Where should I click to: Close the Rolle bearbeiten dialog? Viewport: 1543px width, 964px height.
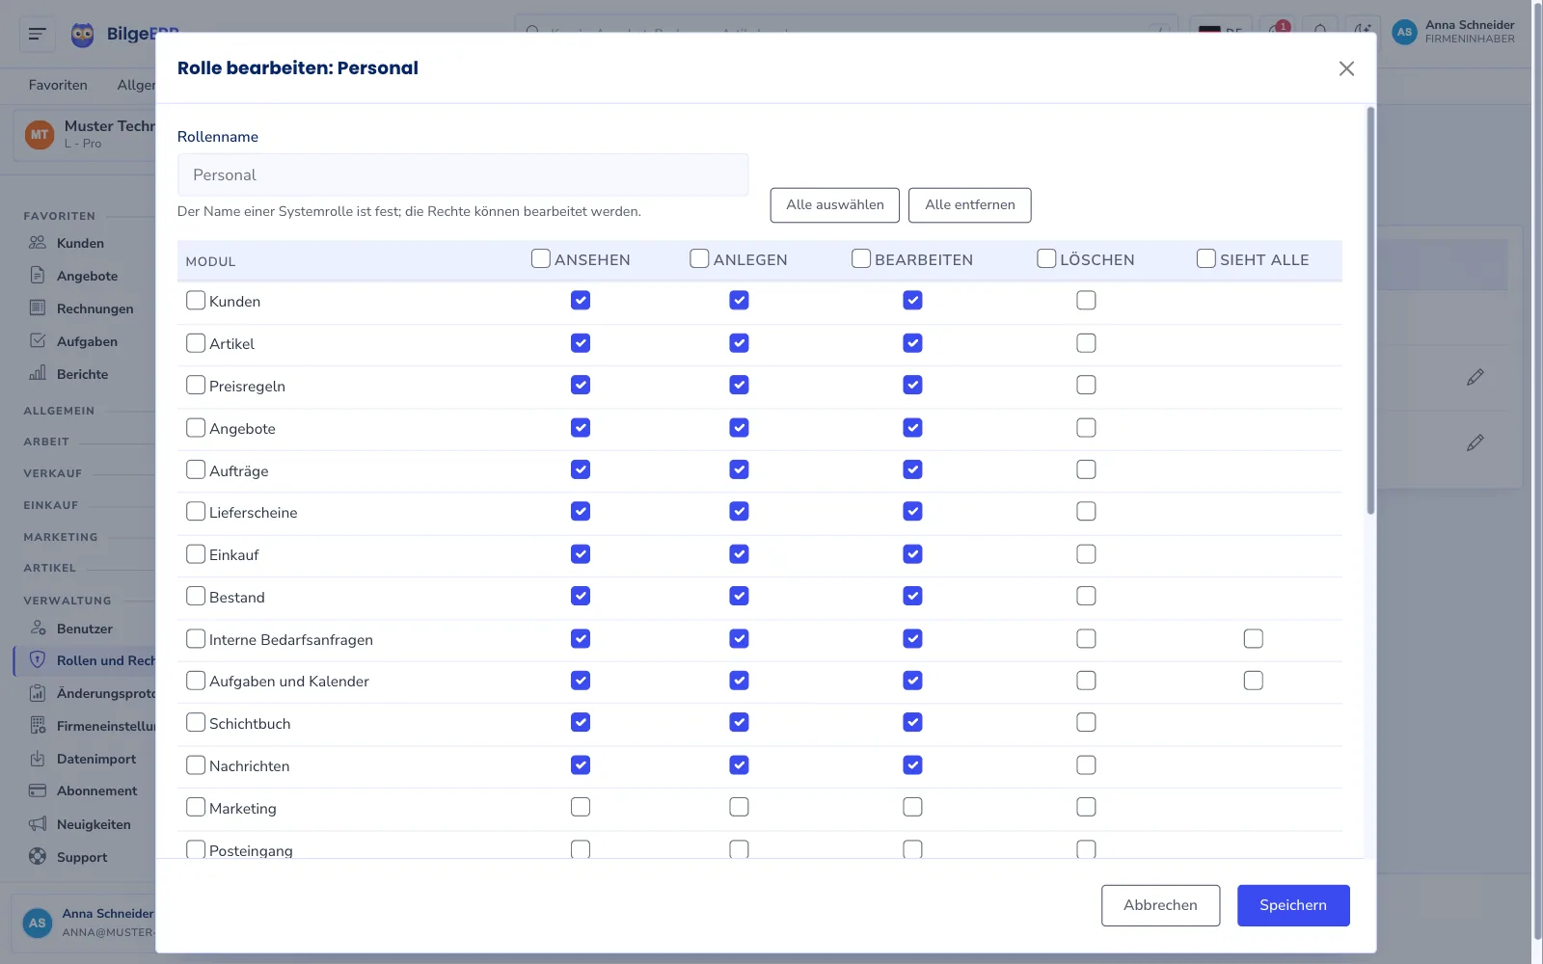[1346, 68]
